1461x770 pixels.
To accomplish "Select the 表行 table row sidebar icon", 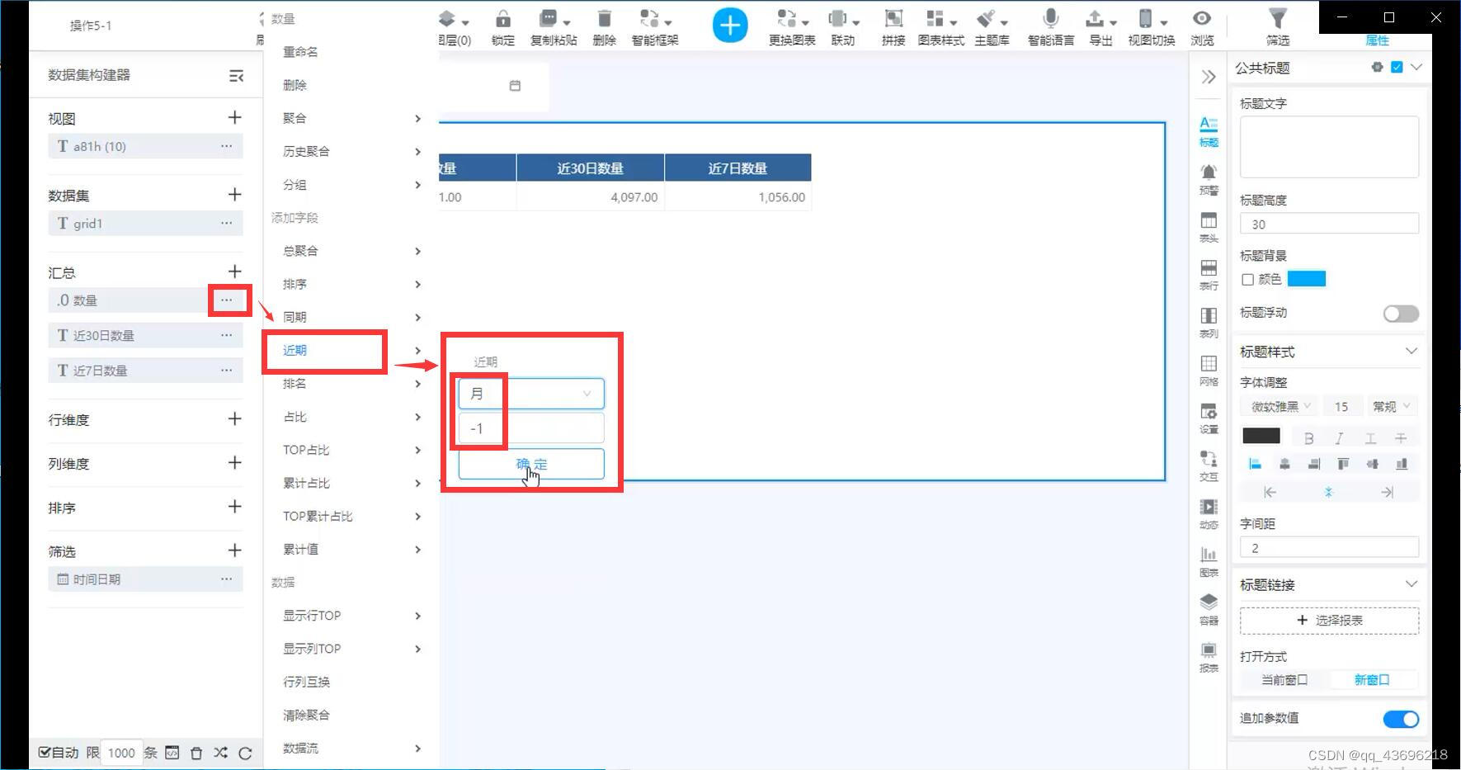I will coord(1209,275).
